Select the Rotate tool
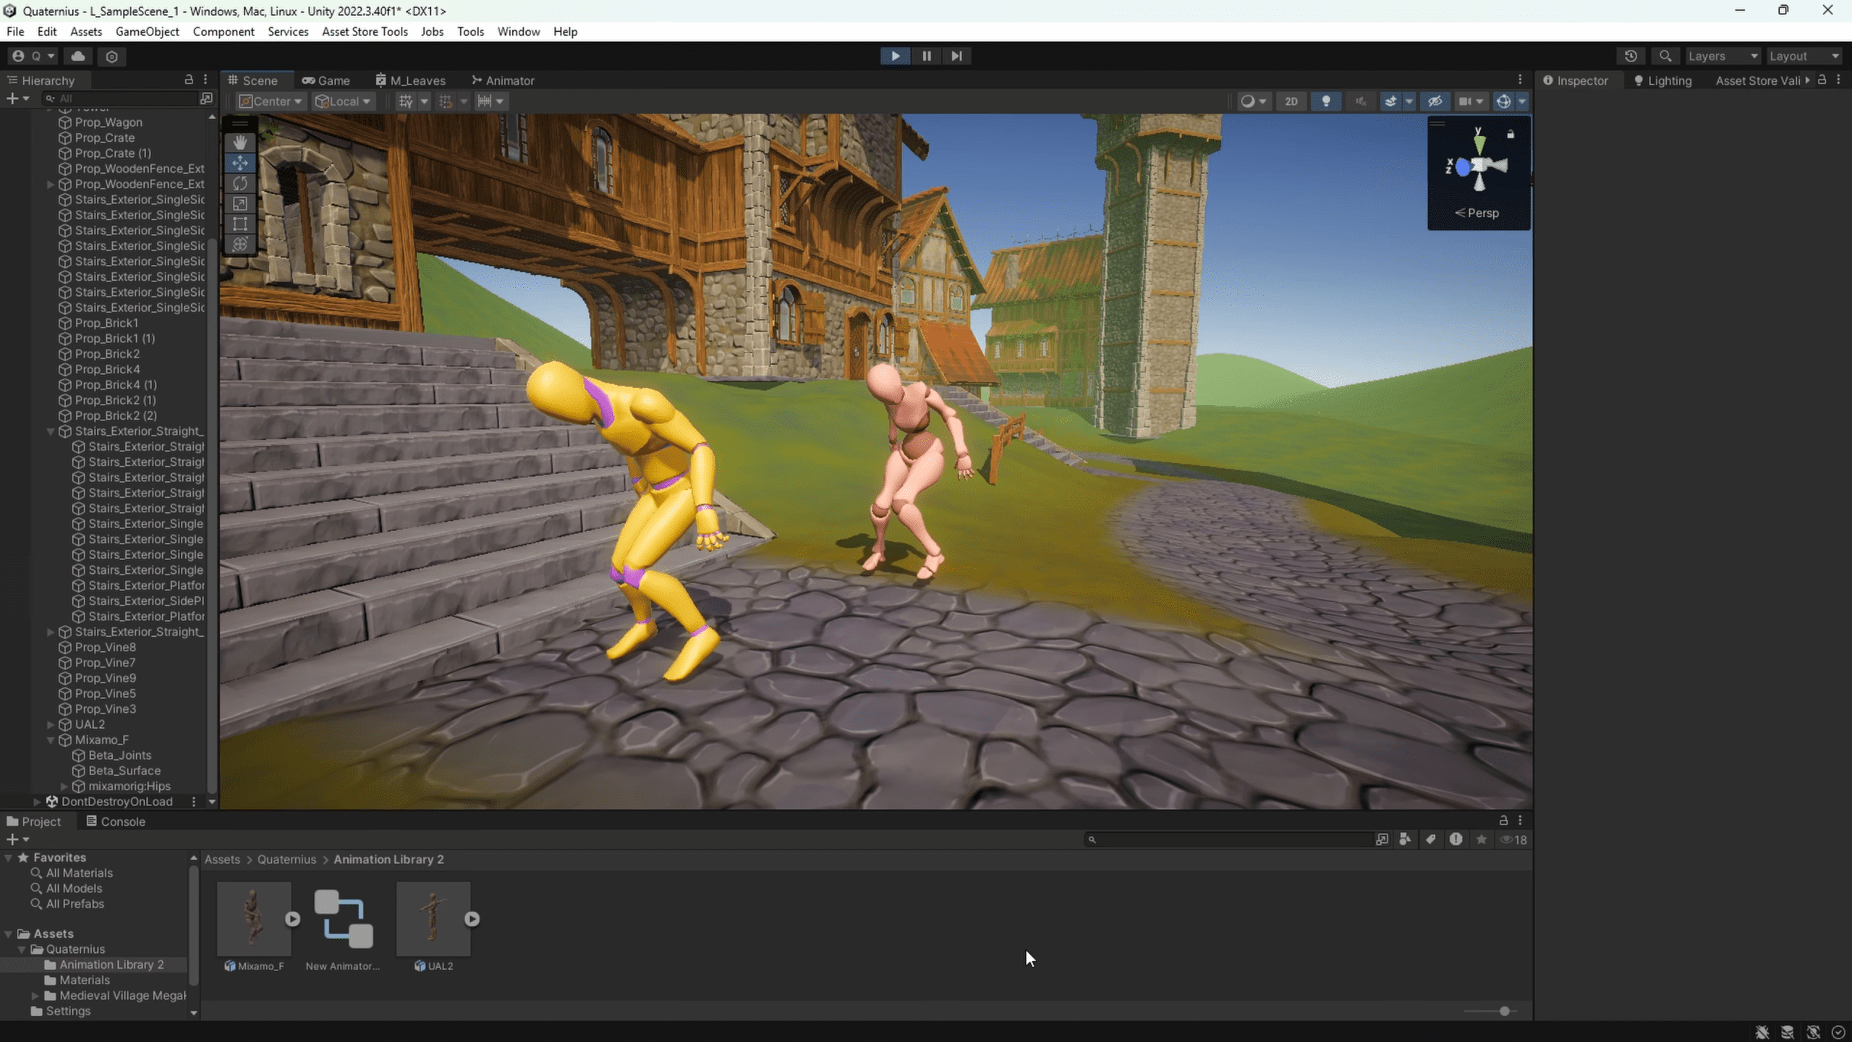 click(240, 183)
